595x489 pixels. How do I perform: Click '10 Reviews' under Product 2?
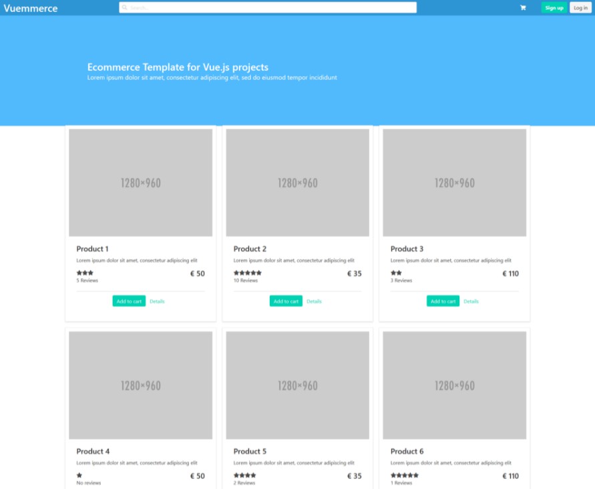(x=246, y=280)
